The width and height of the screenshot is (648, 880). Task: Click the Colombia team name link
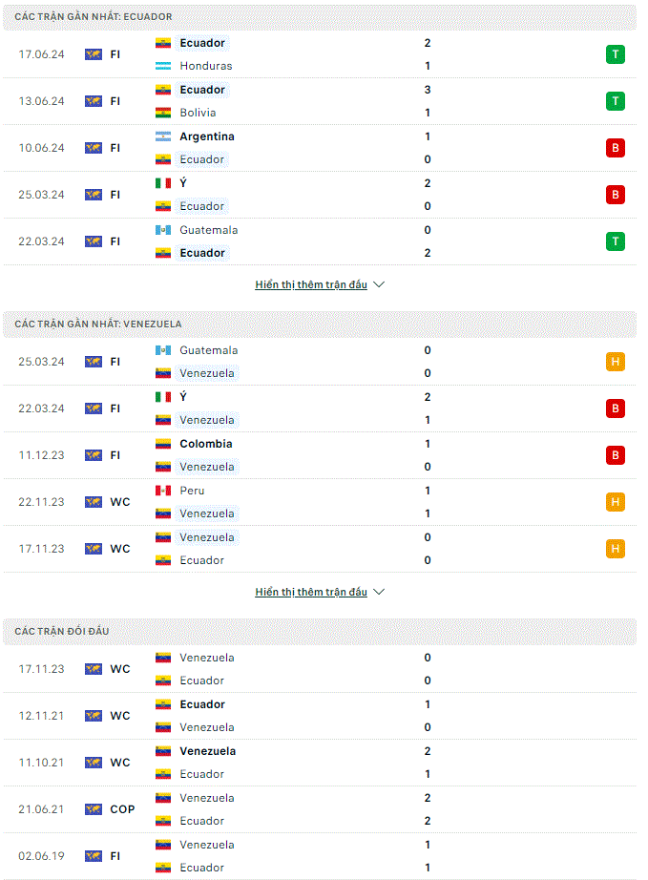206,444
